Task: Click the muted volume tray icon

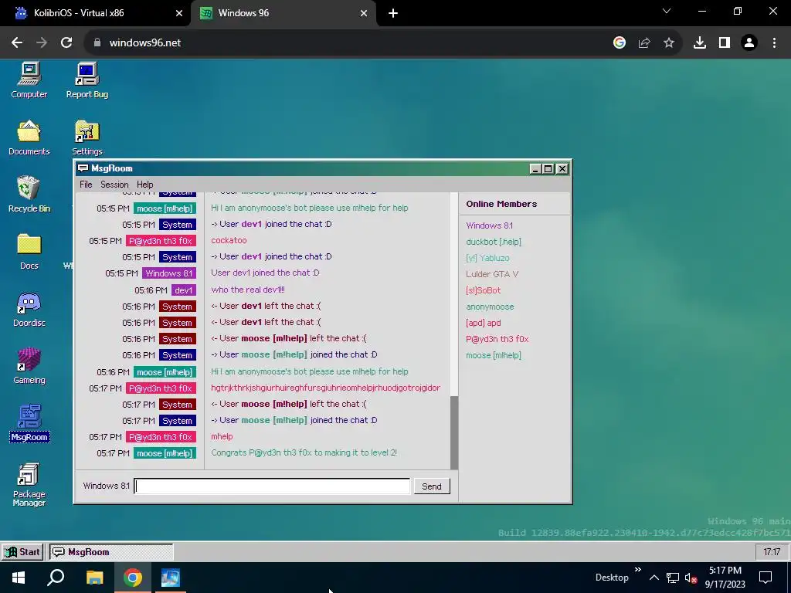Action: tap(691, 578)
